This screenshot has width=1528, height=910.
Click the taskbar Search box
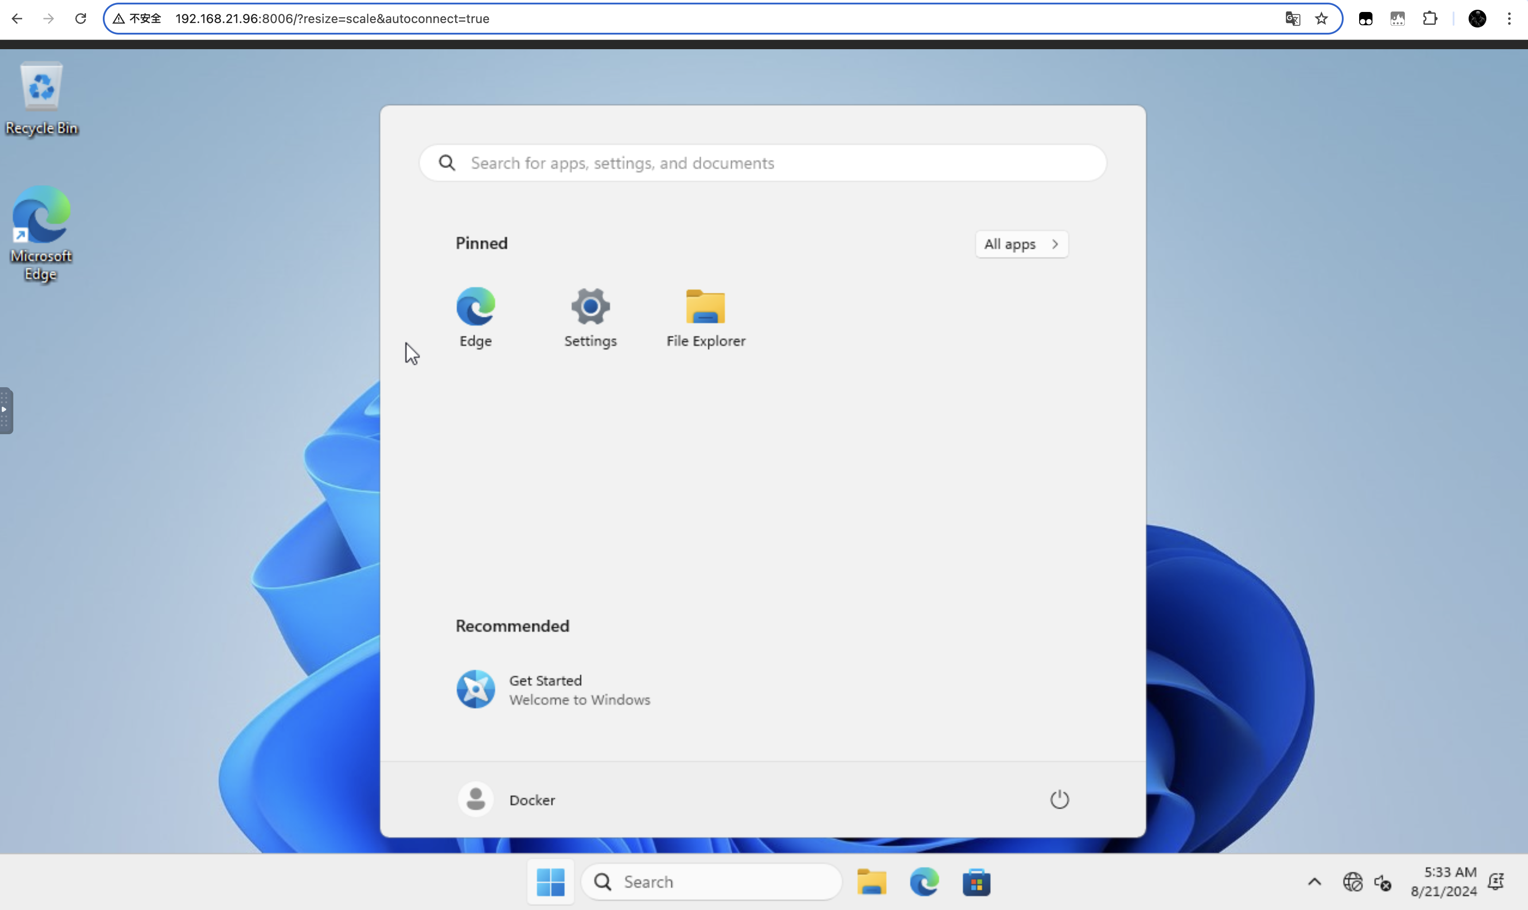(712, 883)
